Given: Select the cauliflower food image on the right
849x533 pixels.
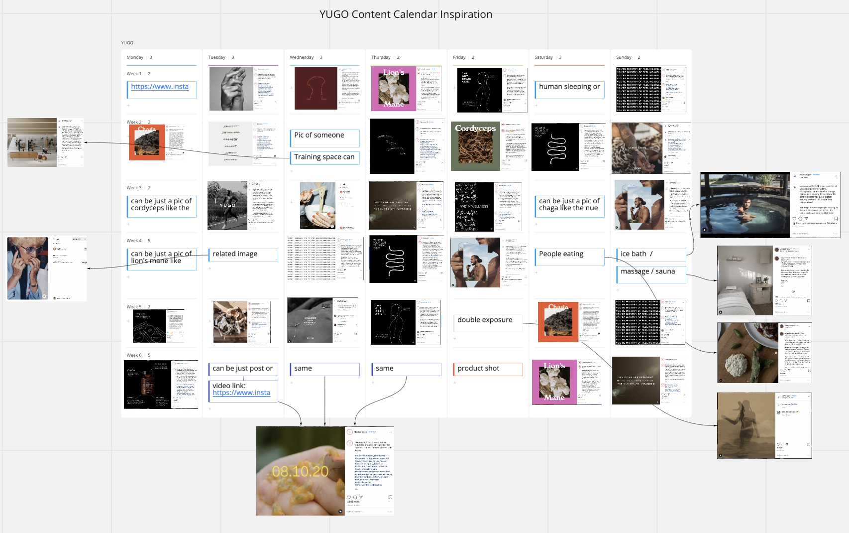Looking at the screenshot, I should [764, 353].
